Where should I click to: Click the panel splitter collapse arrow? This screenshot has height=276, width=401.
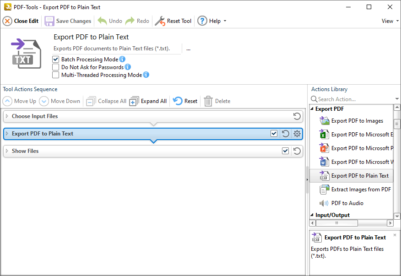[x=307, y=180]
